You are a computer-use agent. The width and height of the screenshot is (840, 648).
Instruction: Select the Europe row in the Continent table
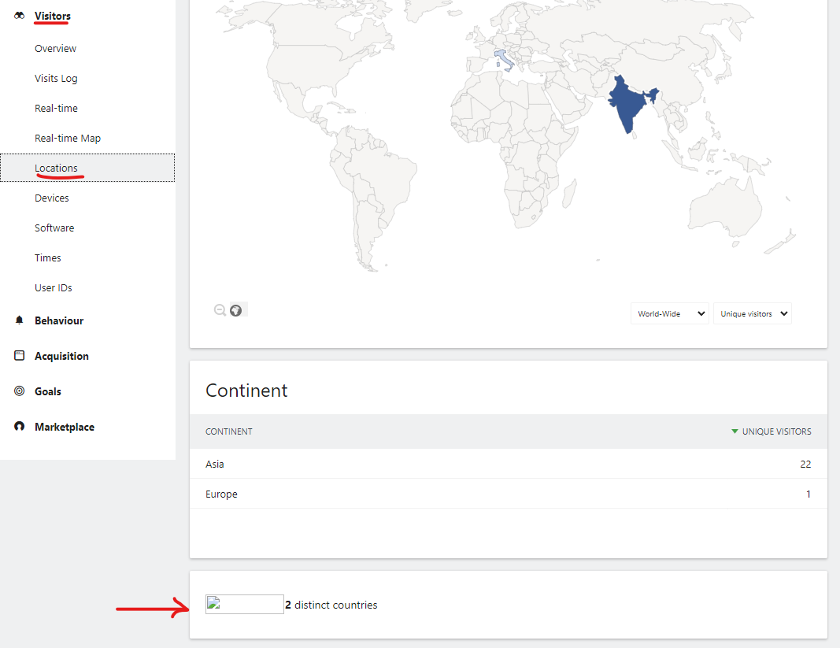(509, 494)
